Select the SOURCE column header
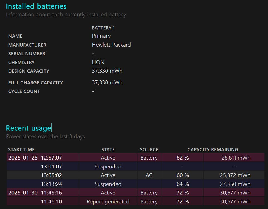This screenshot has height=209, width=268. click(x=149, y=149)
